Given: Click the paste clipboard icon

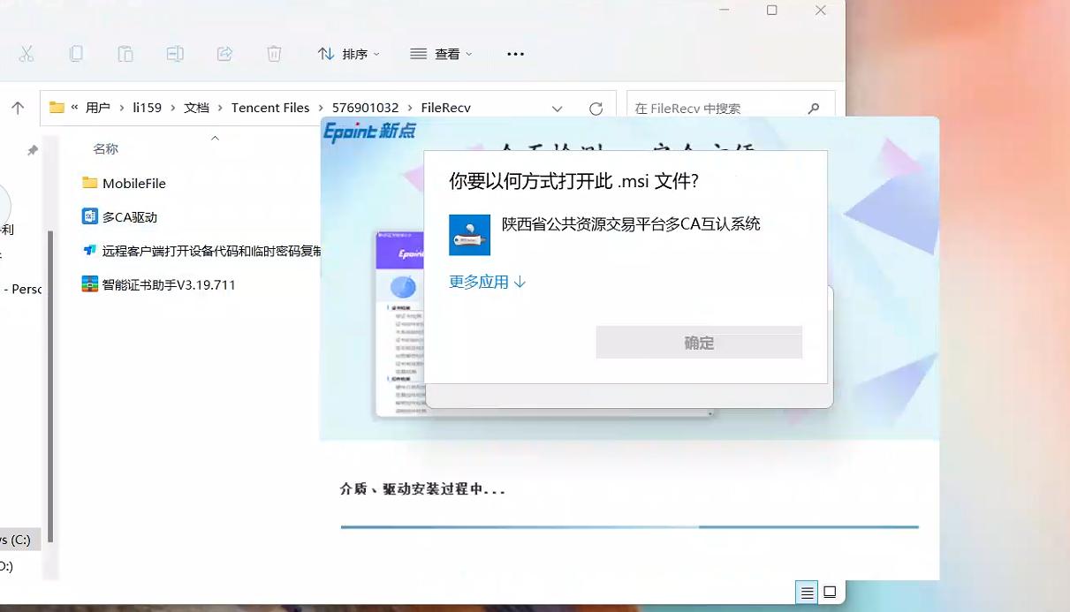Looking at the screenshot, I should coord(125,54).
